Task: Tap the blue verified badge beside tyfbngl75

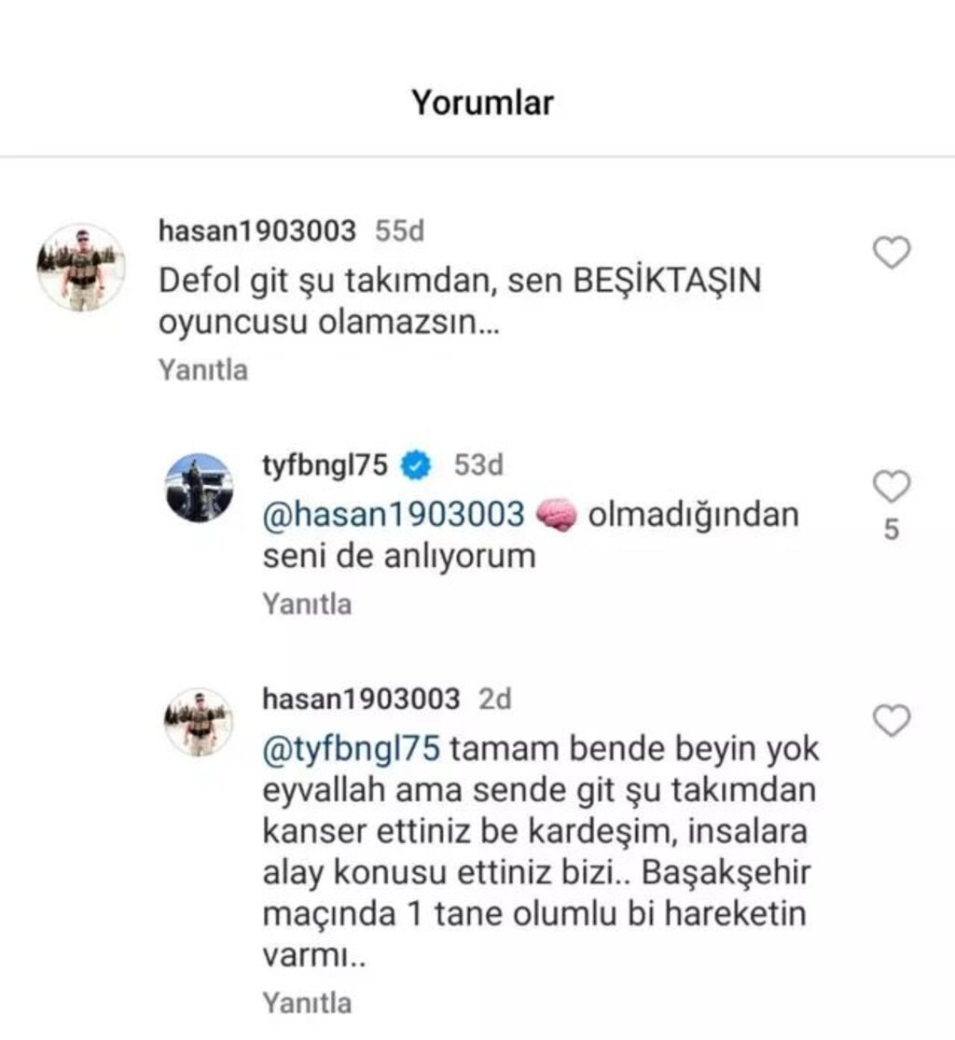Action: (x=416, y=465)
